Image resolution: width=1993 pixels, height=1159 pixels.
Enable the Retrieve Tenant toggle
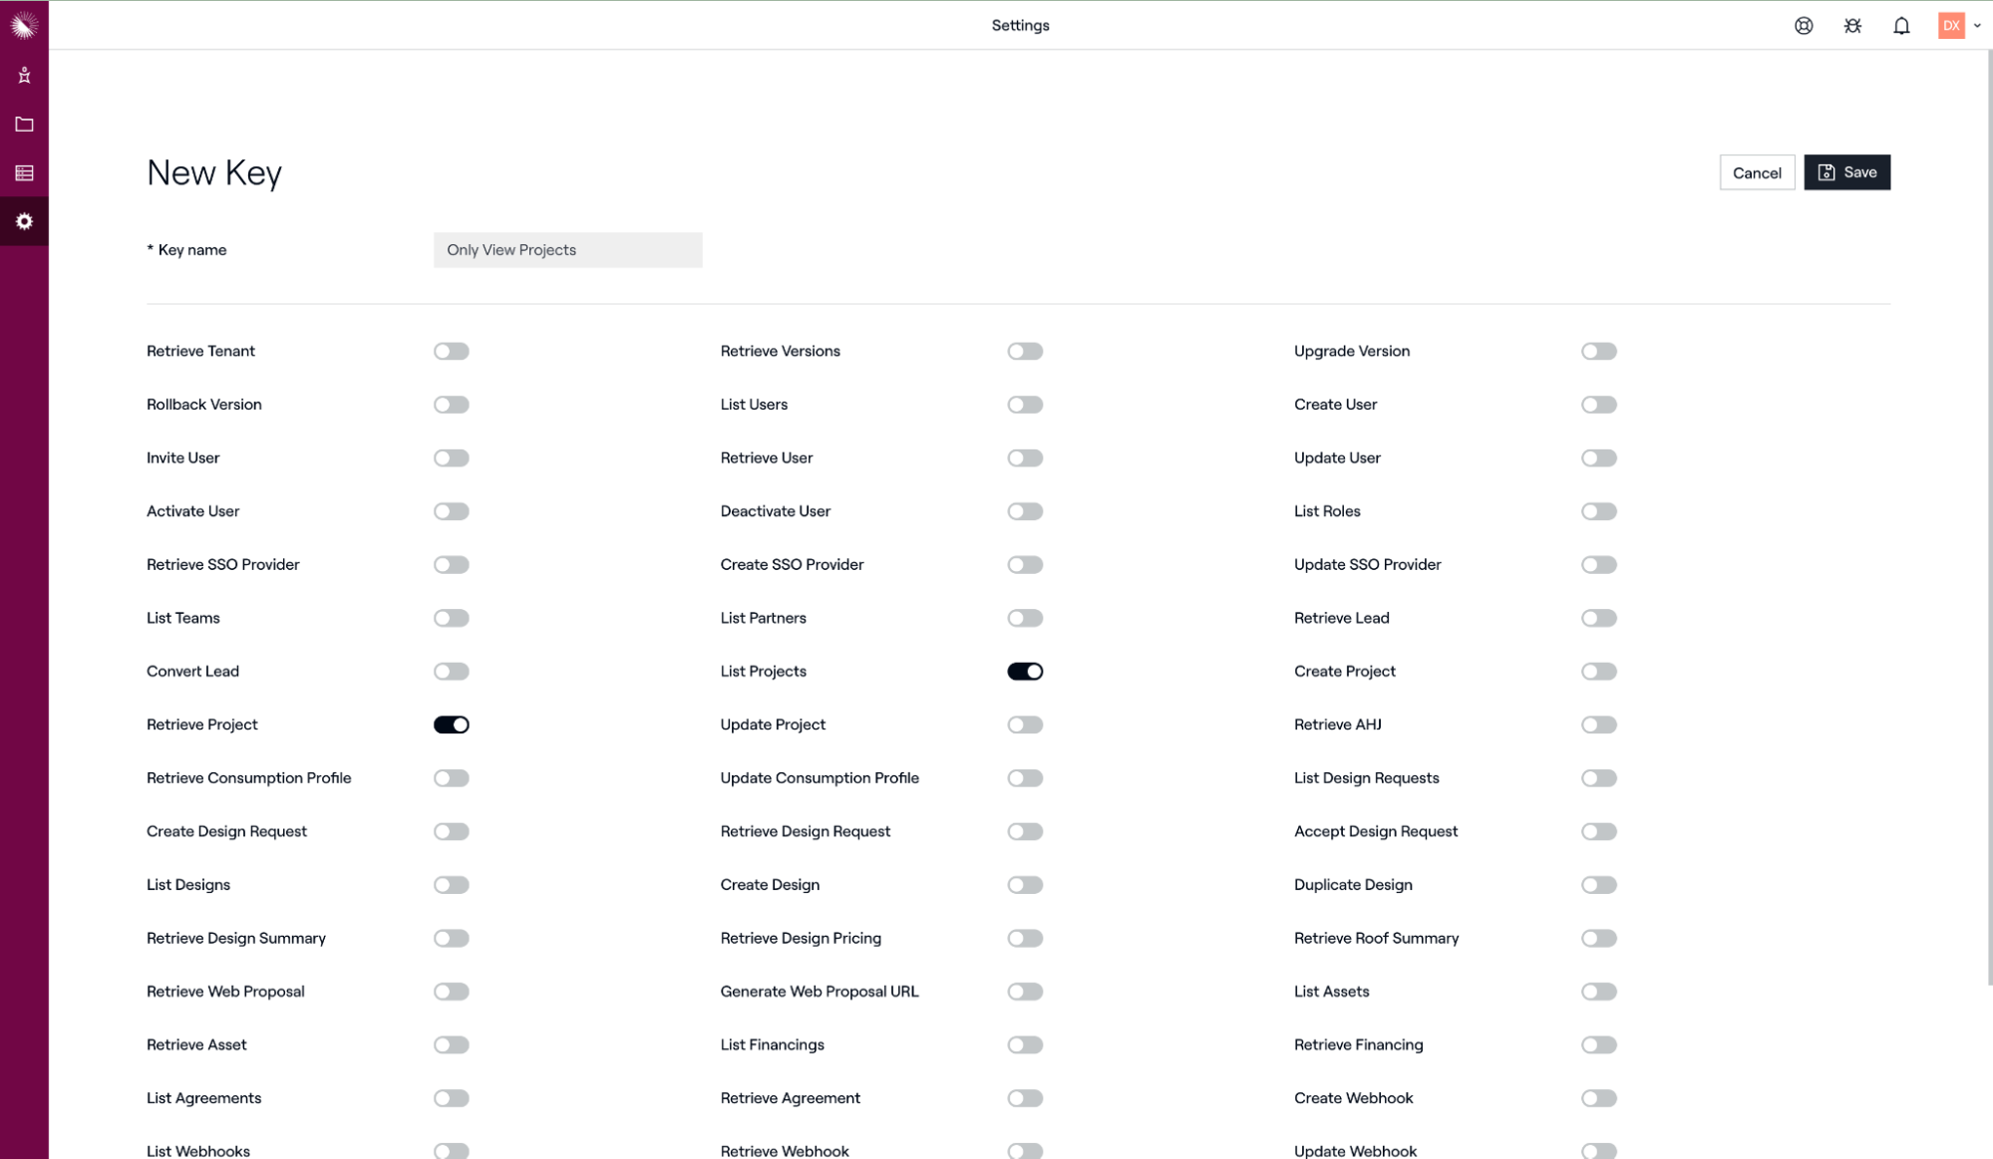[451, 351]
